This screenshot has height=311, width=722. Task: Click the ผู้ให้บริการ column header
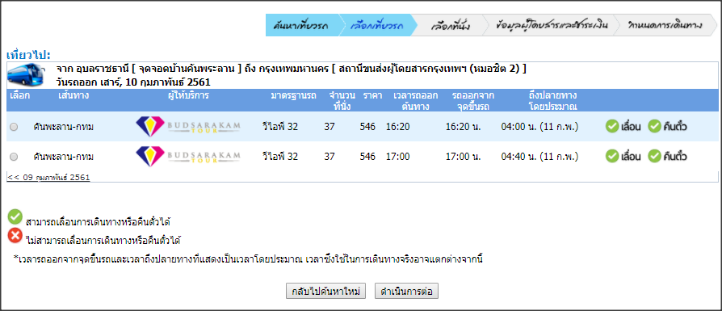[x=188, y=96]
